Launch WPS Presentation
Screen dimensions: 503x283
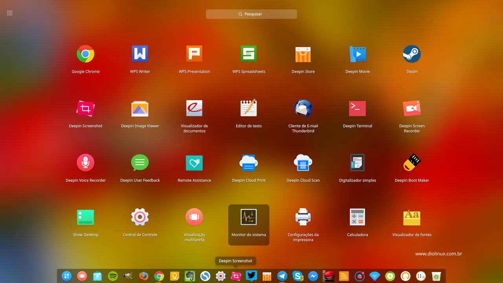pyautogui.click(x=194, y=54)
